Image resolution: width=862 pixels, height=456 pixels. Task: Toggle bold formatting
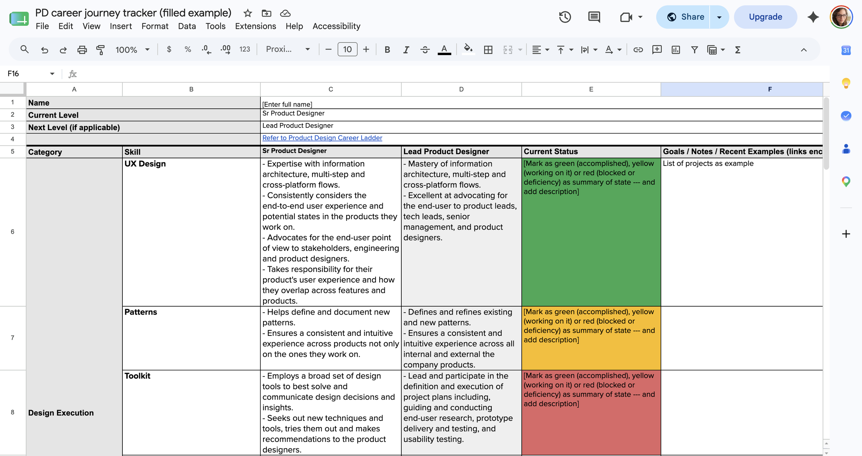[x=387, y=50]
